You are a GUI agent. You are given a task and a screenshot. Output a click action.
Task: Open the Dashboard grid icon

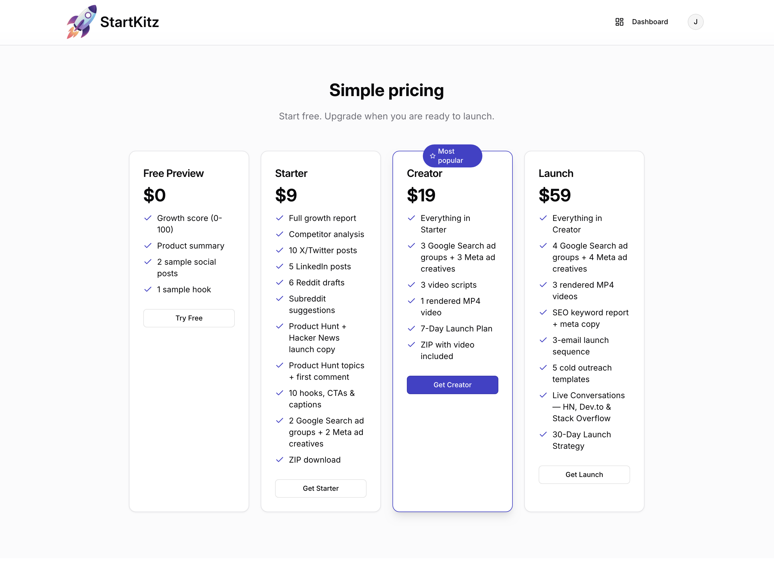click(619, 22)
